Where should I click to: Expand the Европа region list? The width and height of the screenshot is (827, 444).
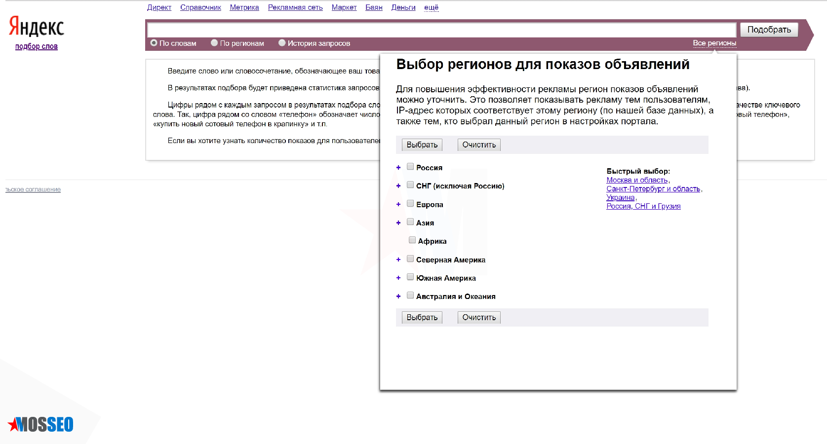398,204
